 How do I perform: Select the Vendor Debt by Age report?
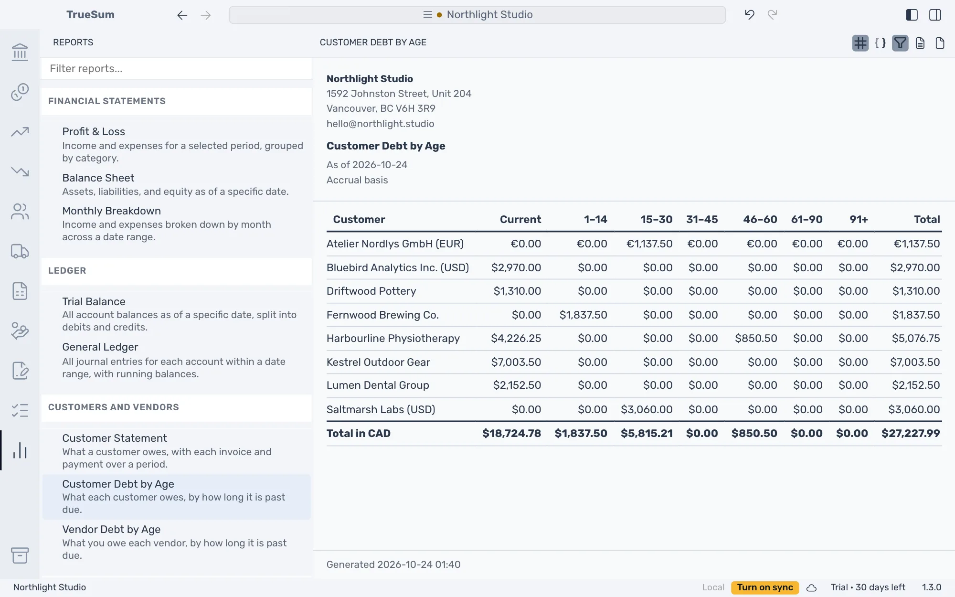[x=177, y=542]
